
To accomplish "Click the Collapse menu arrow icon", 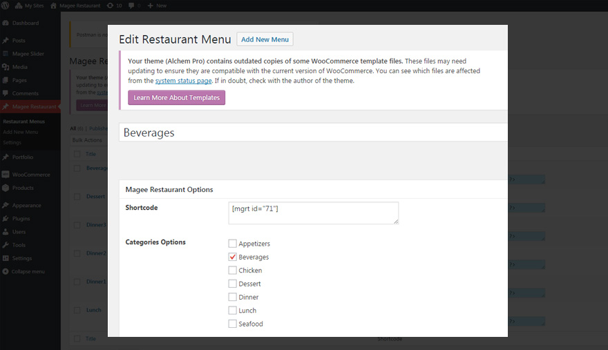I will tap(6, 271).
